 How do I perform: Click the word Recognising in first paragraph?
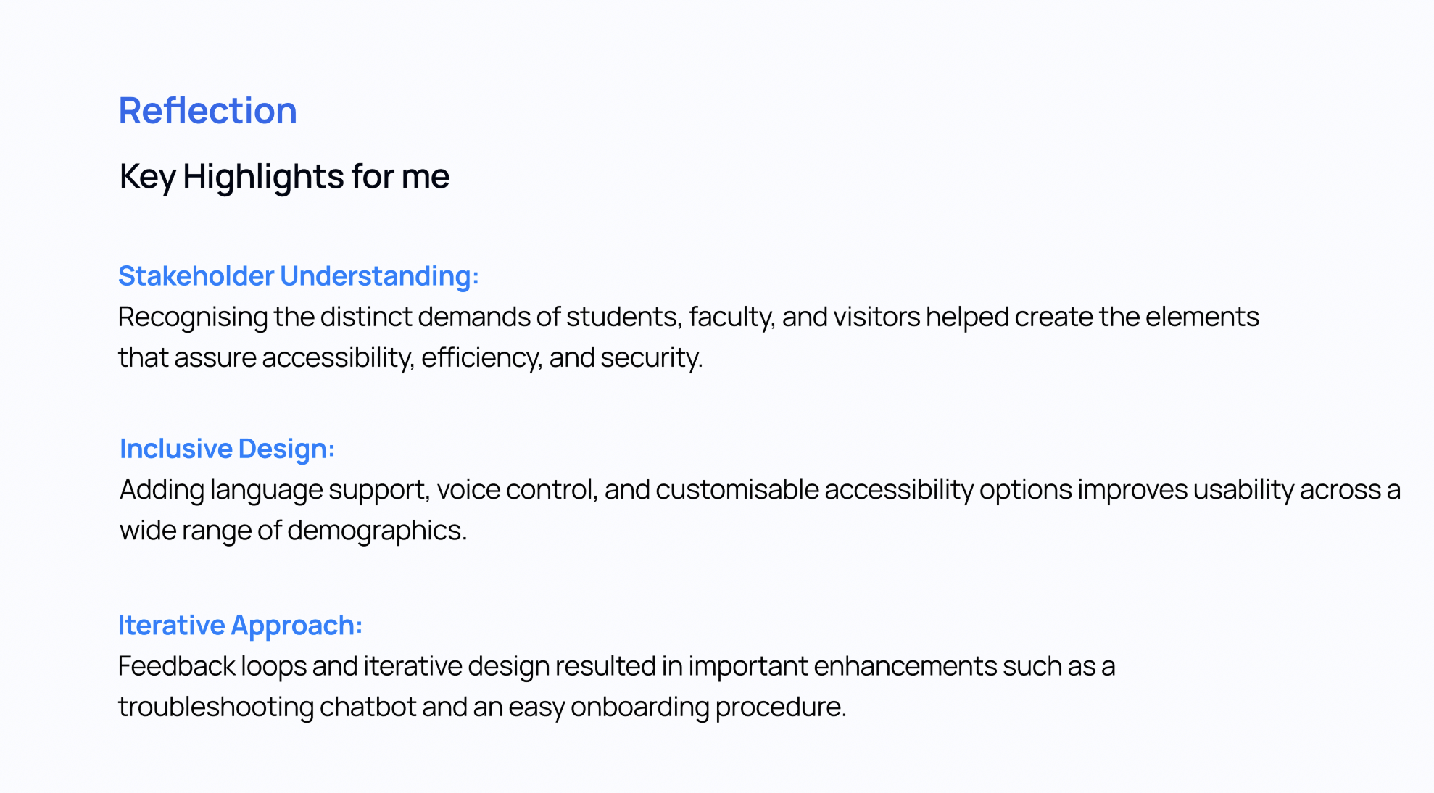point(192,317)
